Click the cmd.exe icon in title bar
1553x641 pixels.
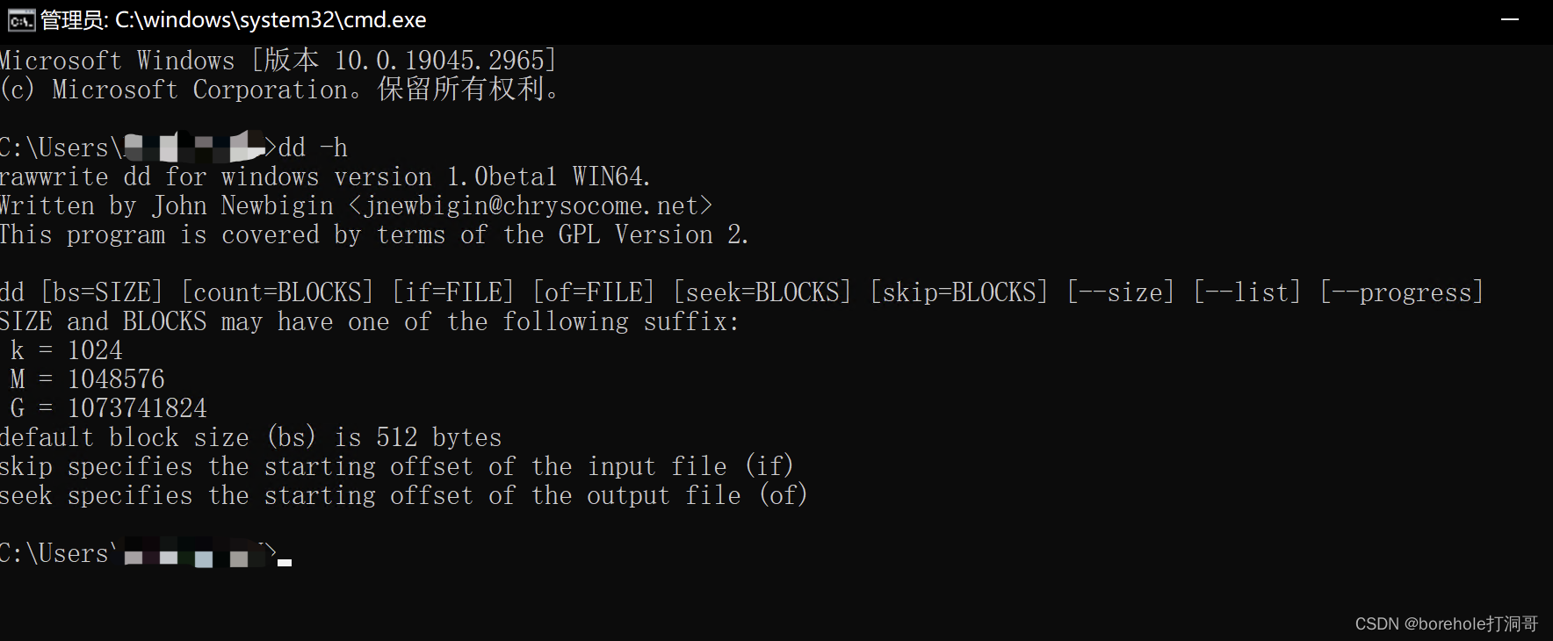(20, 19)
